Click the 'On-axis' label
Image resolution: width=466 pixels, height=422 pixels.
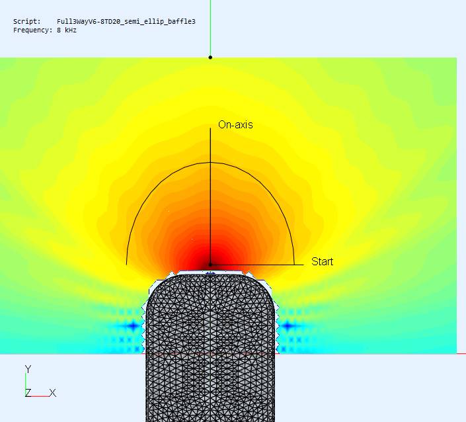click(235, 124)
